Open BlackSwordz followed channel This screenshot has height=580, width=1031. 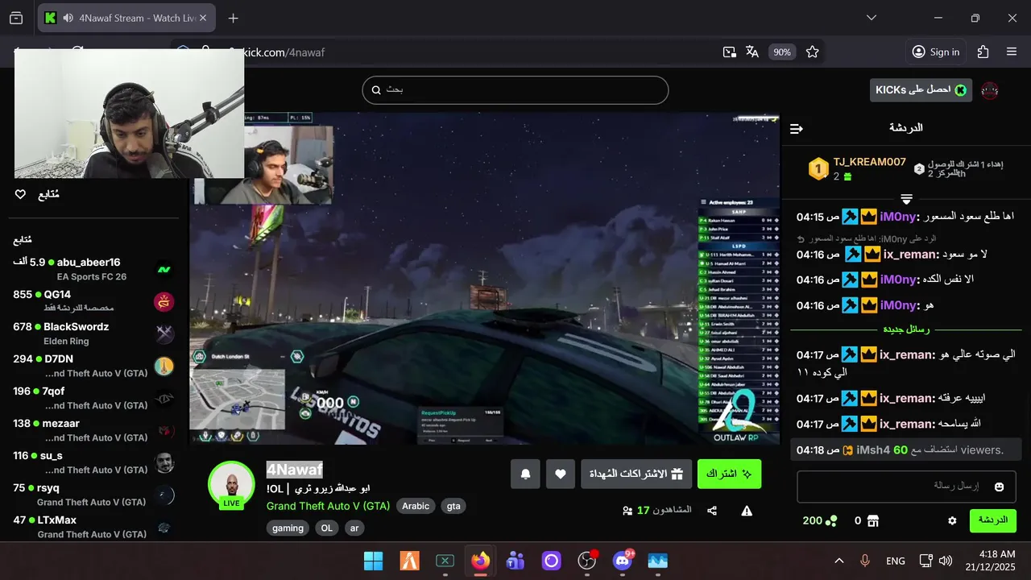tap(93, 333)
